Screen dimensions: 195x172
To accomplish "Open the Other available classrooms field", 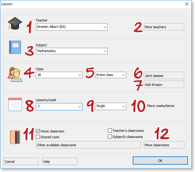I will point(88,145).
